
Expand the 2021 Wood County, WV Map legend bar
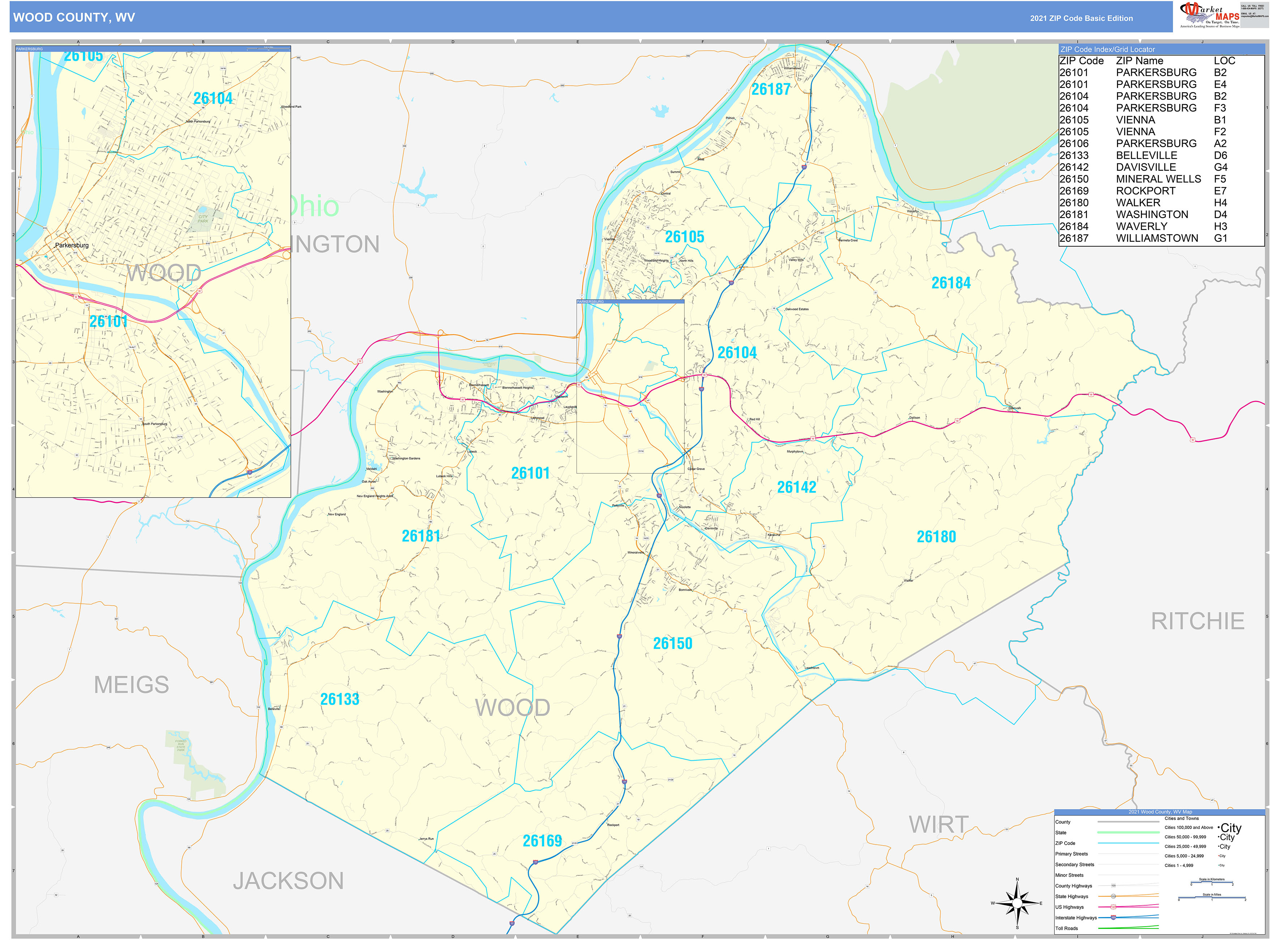(1161, 812)
